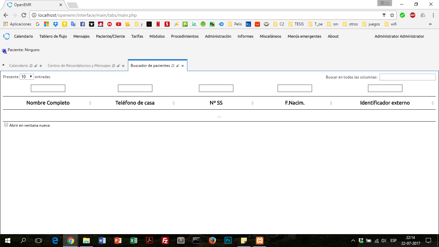Close the Calendario tab
This screenshot has width=439, height=247.
(41, 66)
